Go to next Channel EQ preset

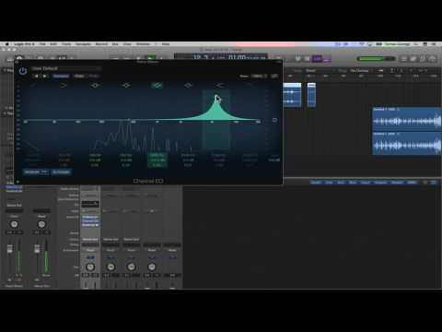pos(45,76)
